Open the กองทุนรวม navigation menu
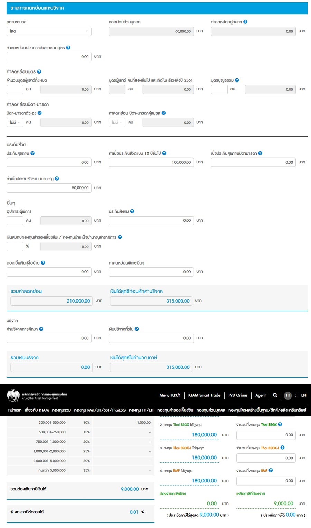The image size is (311, 528). (61, 410)
